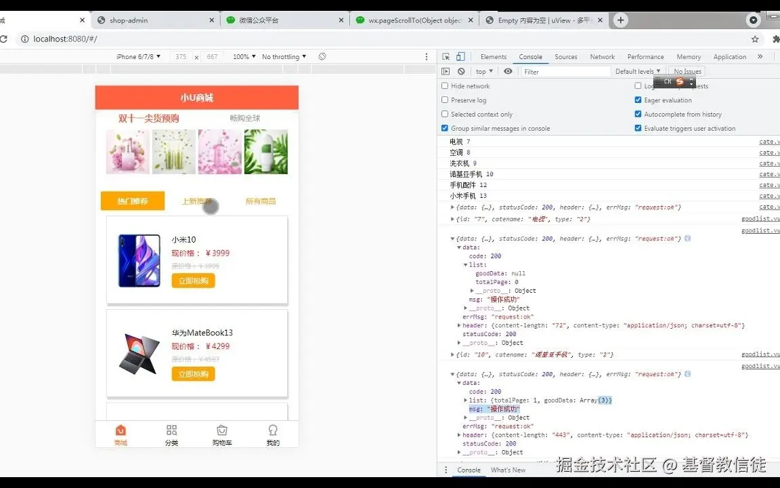Toggle Autocomplete from history checkbox
The image size is (780, 488).
(x=638, y=114)
